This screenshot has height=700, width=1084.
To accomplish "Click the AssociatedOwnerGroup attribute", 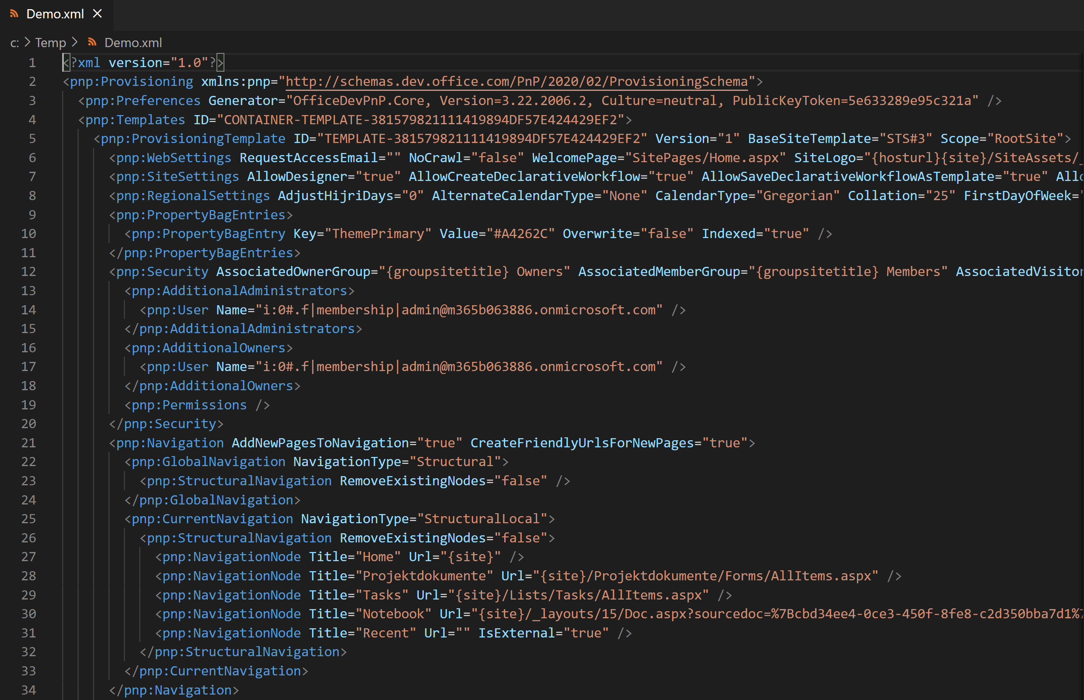I will 293,272.
